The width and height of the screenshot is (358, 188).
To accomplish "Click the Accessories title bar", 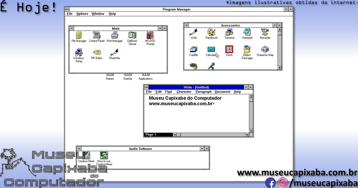I will (x=230, y=25).
